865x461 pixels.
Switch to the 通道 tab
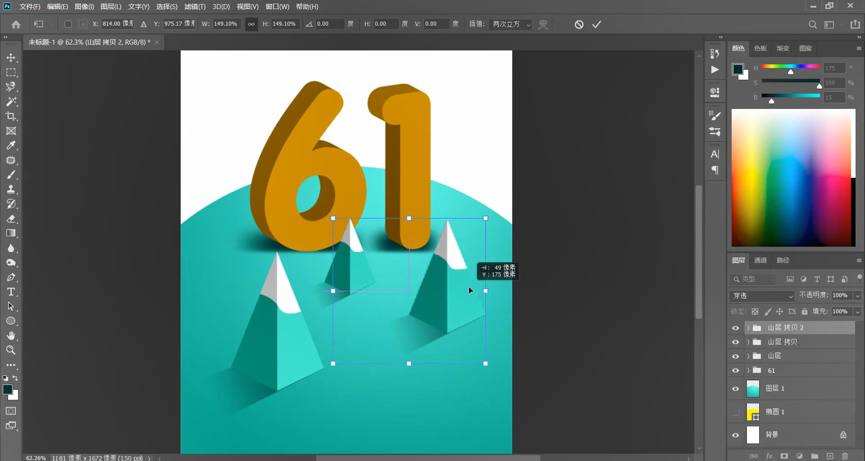pyautogui.click(x=760, y=260)
